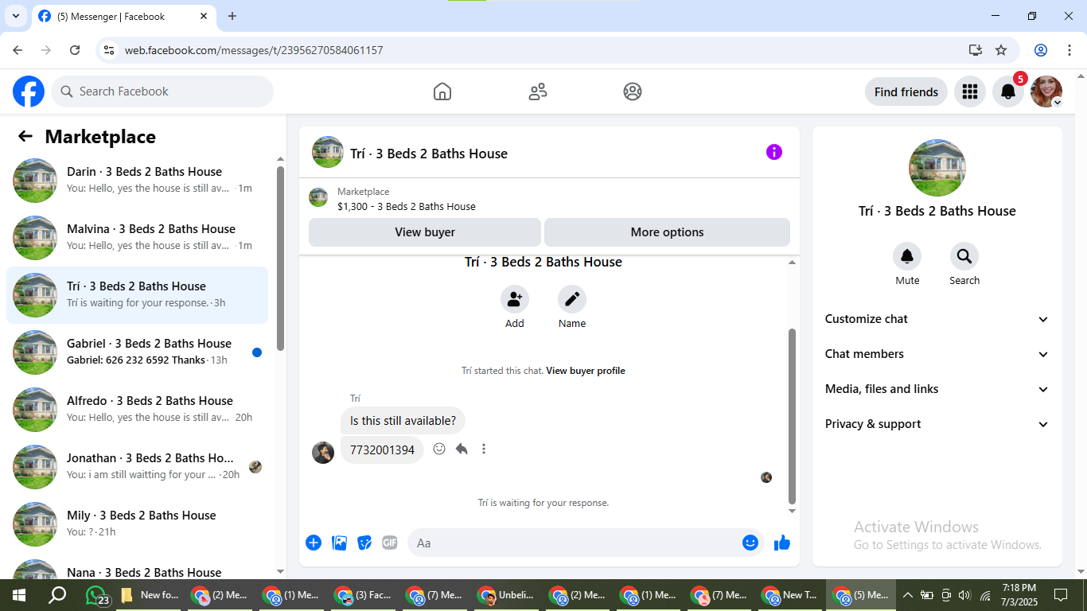Viewport: 1087px width, 611px height.
Task: Open a new Chrome tab
Action: click(x=232, y=16)
